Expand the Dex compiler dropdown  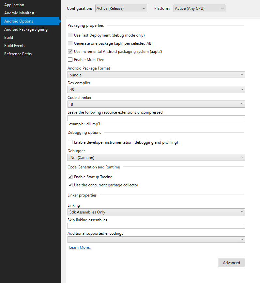click(156, 89)
